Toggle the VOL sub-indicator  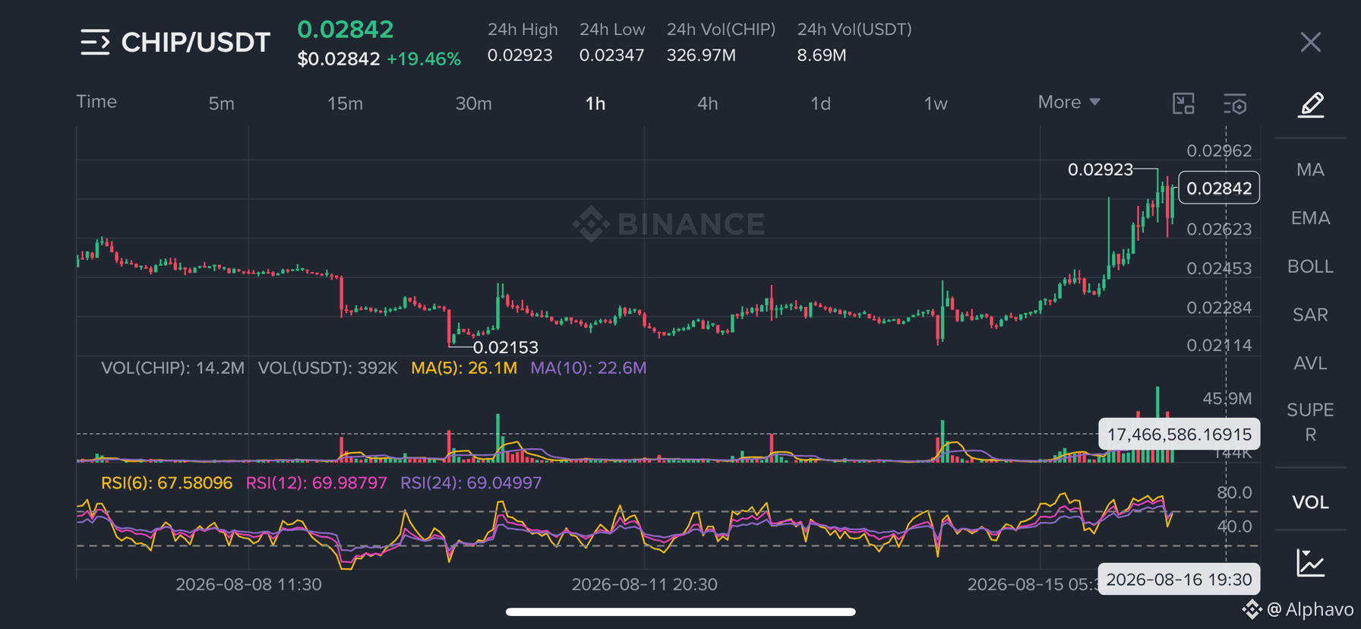(1310, 502)
